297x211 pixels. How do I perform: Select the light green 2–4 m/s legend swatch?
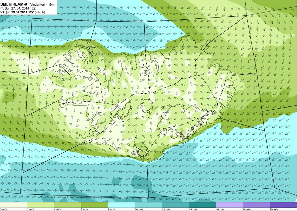[x=40, y=205]
